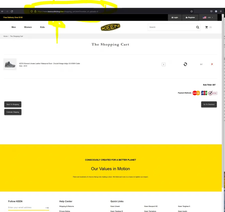Screen dimensions: 225x212
Task: Click the JCB payment icon
Action: [204, 93]
